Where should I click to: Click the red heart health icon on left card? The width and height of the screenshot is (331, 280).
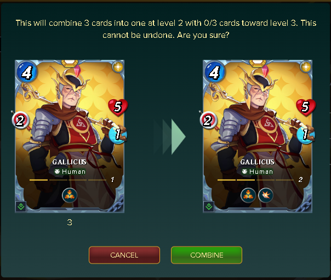pyautogui.click(x=118, y=107)
